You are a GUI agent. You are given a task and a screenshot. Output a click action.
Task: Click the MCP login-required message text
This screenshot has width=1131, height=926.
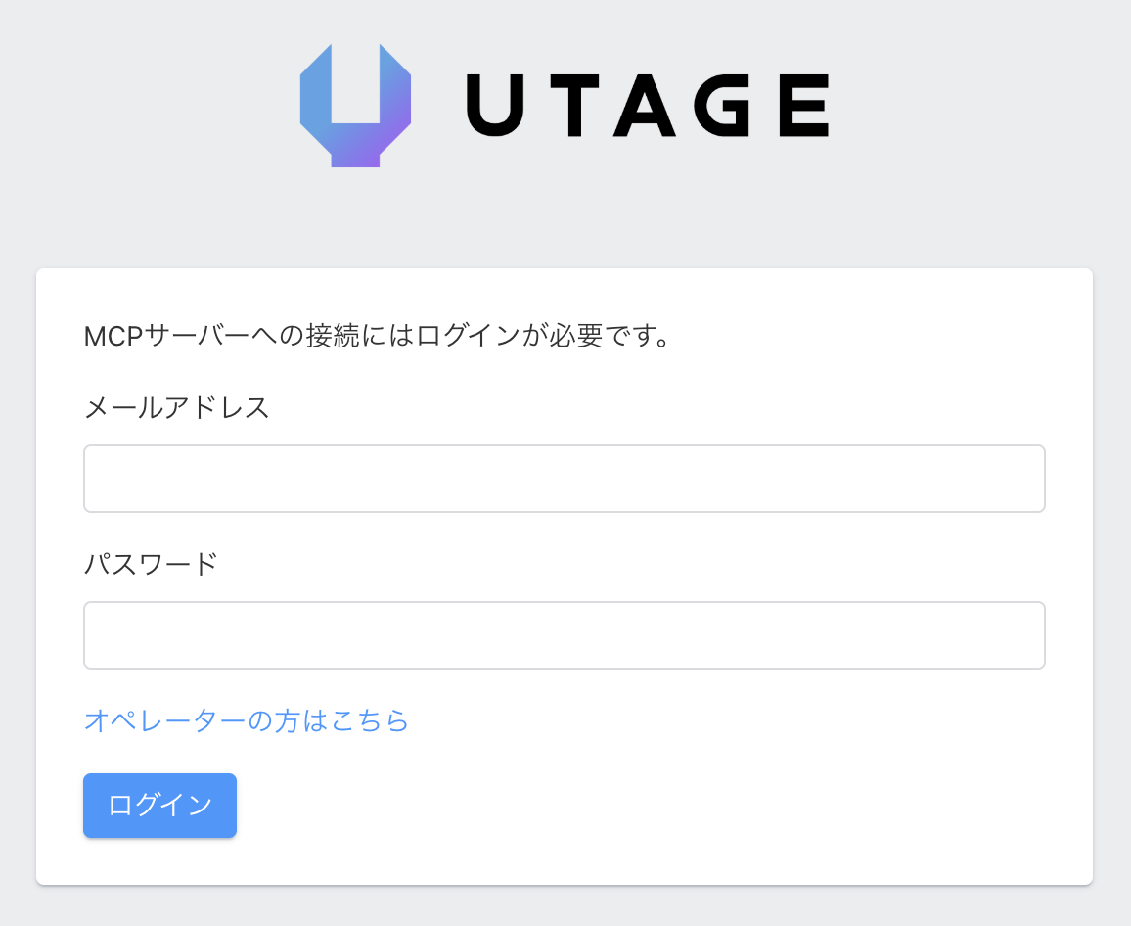[377, 337]
